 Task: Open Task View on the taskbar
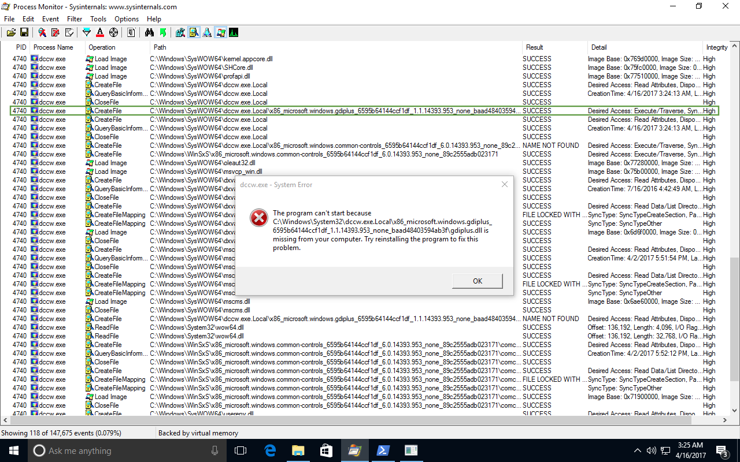[240, 450]
